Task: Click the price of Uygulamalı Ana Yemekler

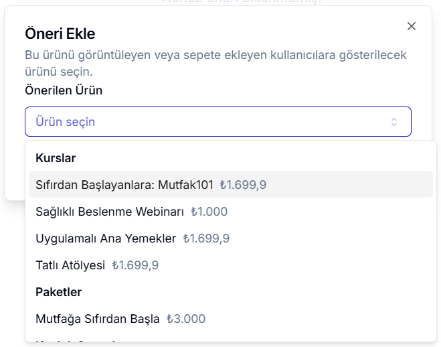Action: [206, 238]
